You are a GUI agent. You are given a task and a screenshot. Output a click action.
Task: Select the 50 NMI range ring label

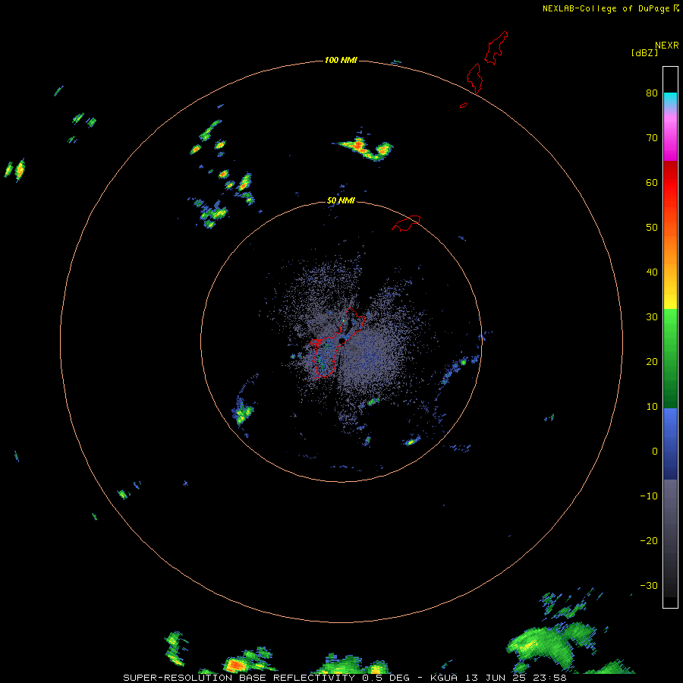pos(341,200)
